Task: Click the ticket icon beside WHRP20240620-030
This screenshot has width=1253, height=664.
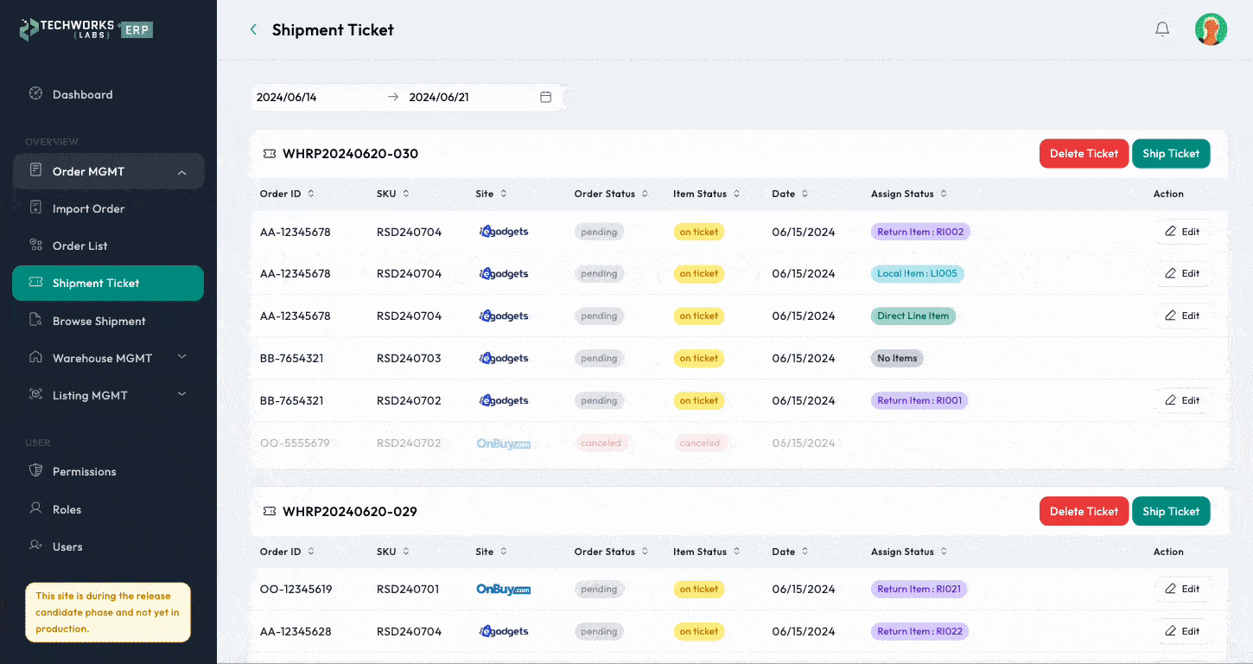Action: tap(270, 154)
